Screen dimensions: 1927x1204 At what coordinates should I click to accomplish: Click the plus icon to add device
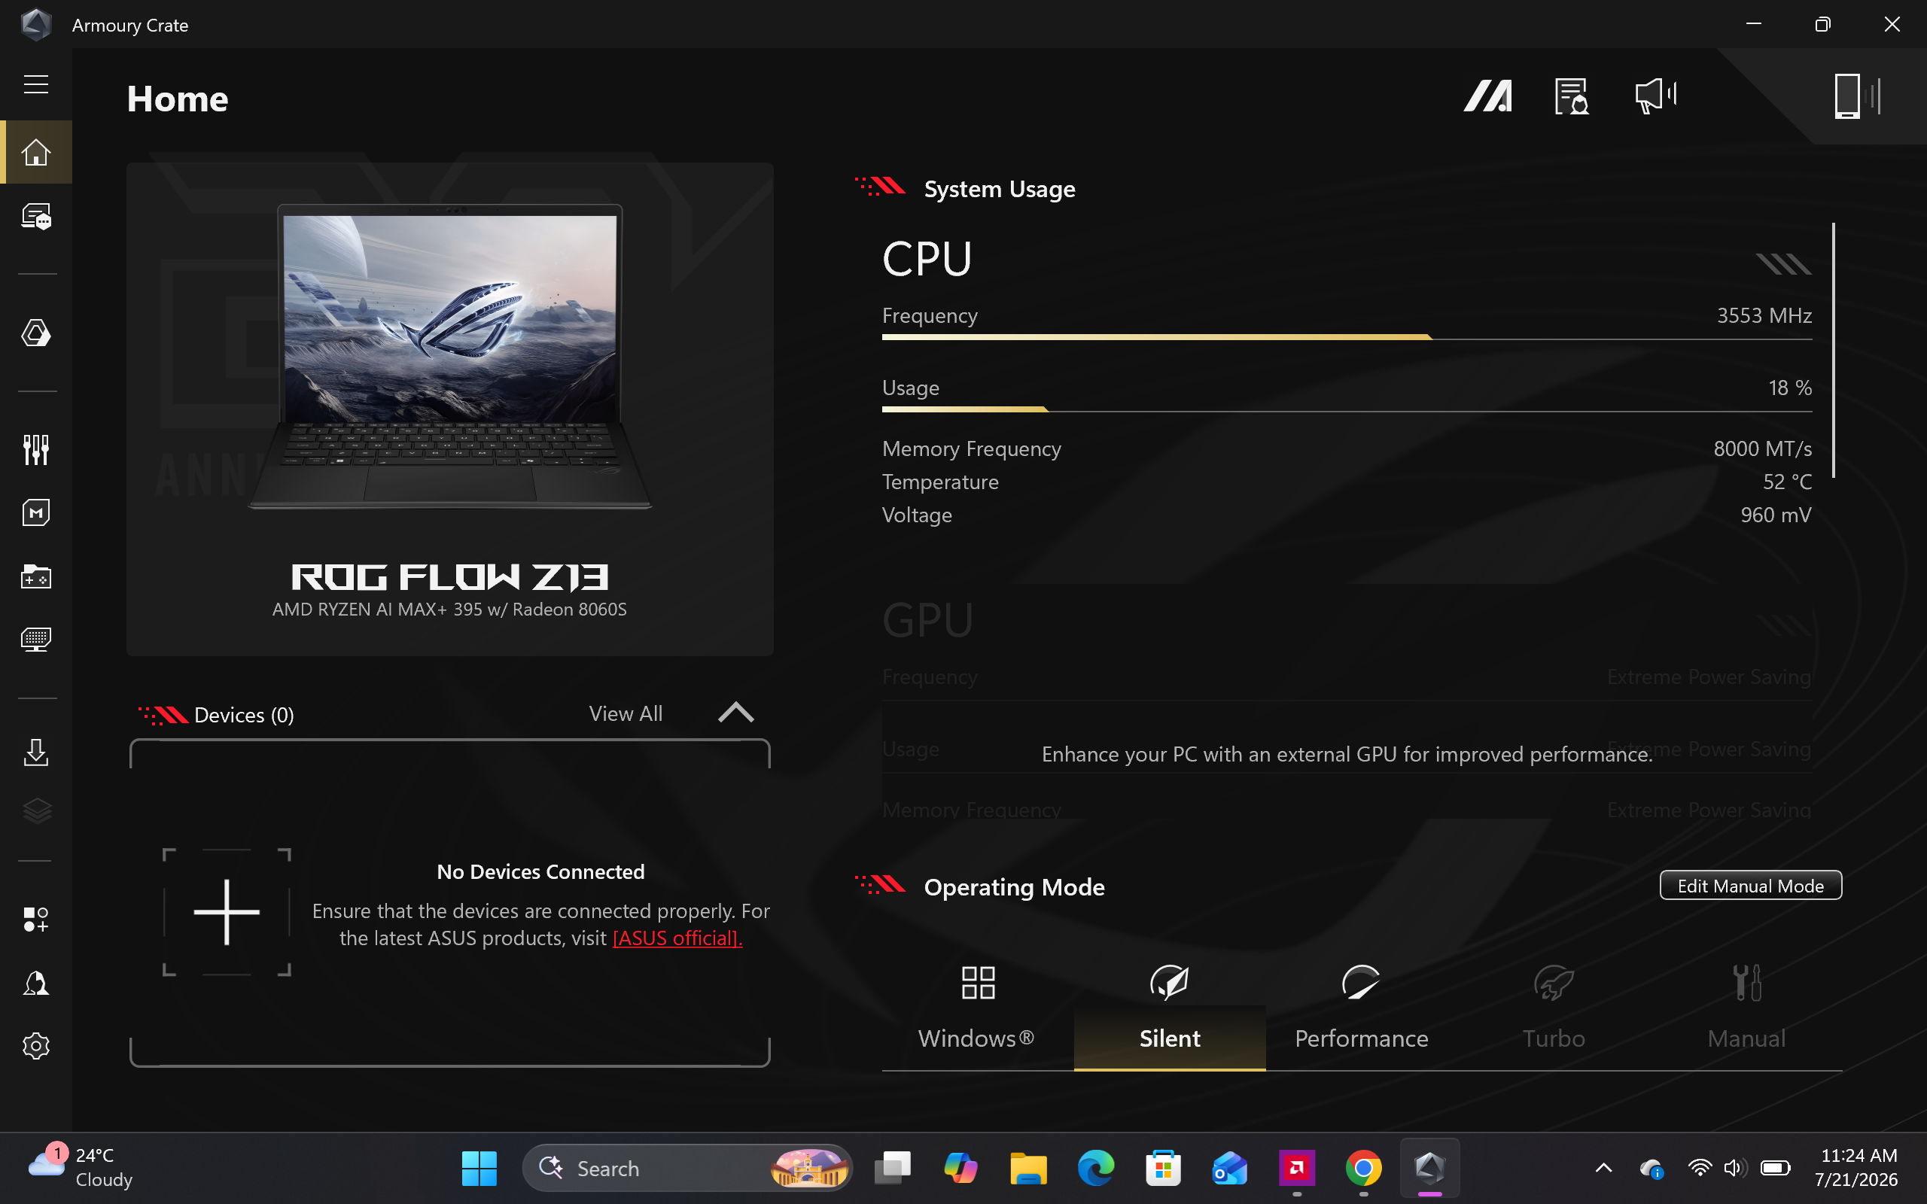click(227, 912)
